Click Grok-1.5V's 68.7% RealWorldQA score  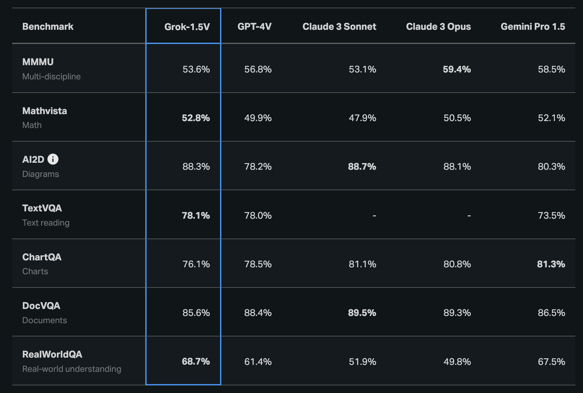[196, 362]
